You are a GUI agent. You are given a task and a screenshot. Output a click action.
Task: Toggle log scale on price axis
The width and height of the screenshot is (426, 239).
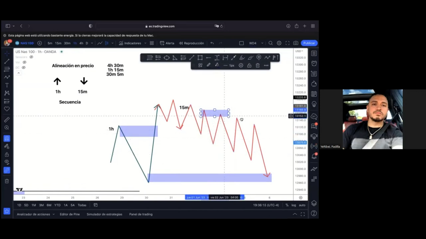click(x=294, y=205)
